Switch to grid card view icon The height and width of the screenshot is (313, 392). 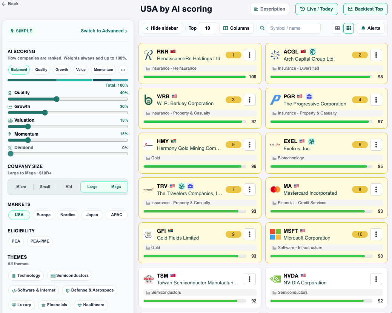pyautogui.click(x=349, y=28)
